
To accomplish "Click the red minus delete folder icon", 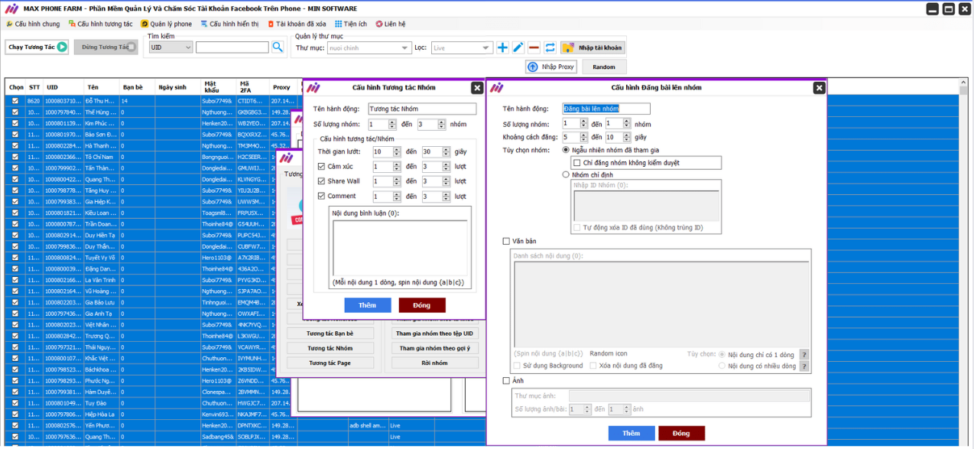I will 534,47.
